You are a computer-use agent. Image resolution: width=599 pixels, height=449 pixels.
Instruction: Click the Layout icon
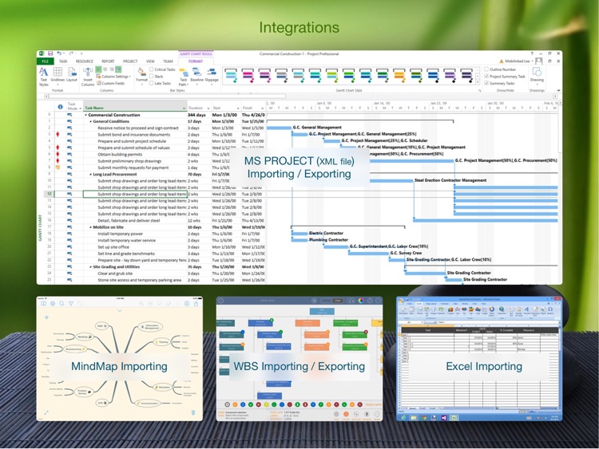tap(72, 74)
